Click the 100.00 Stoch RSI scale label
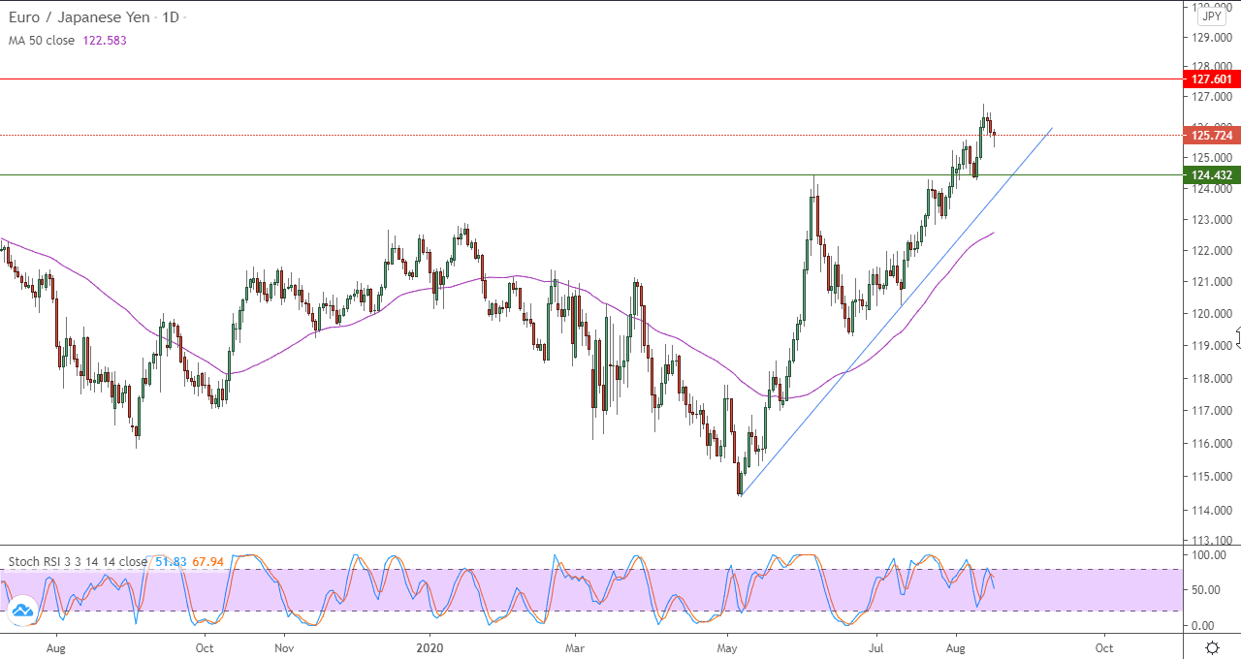 coord(1209,555)
